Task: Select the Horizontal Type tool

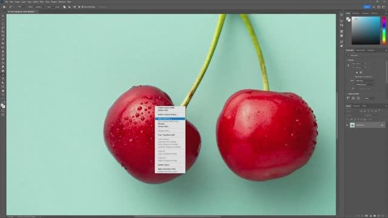Action: tap(3, 79)
